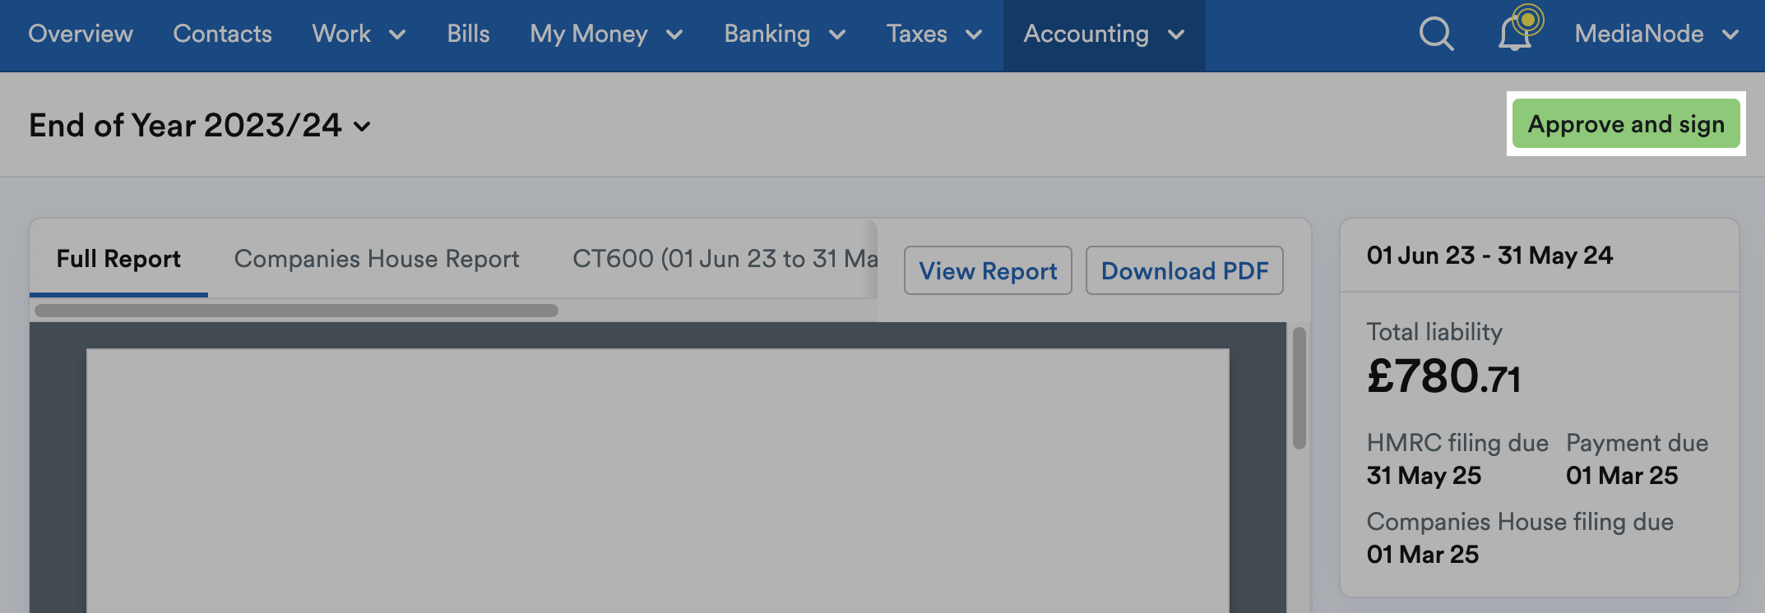Click the Approve and sign button

click(1626, 124)
